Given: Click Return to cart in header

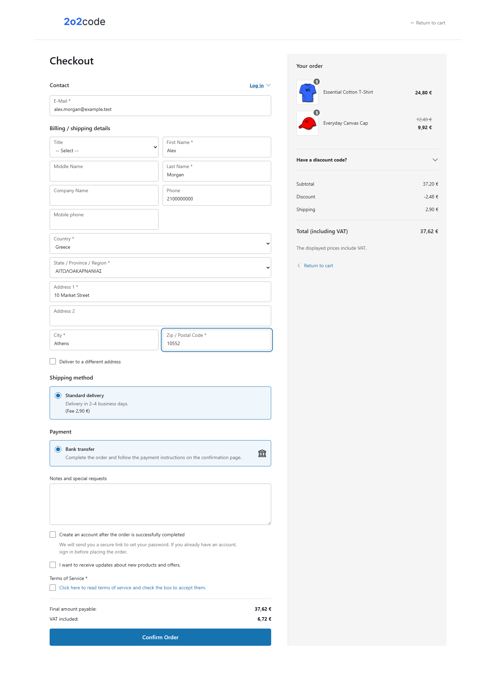Looking at the screenshot, I should pos(428,23).
